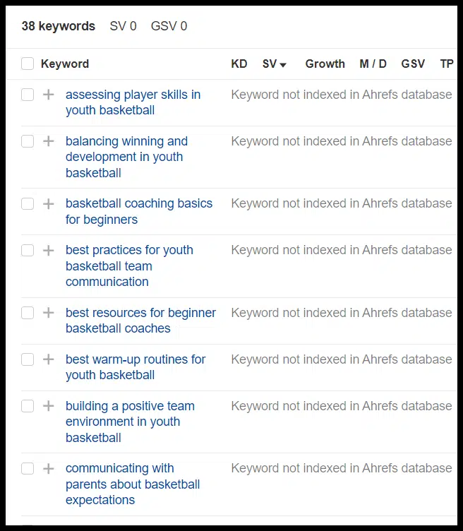Click plus icon for basketball coaching basics

click(49, 204)
